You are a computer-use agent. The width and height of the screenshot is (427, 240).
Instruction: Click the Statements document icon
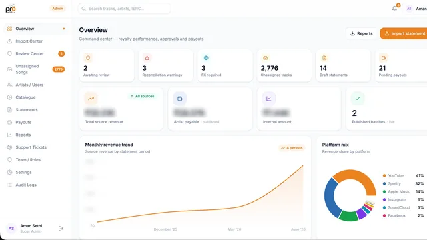(9, 109)
